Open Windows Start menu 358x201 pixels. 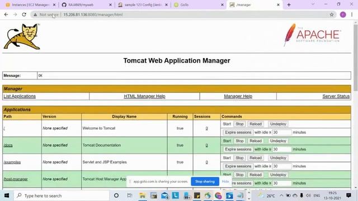(x=7, y=195)
